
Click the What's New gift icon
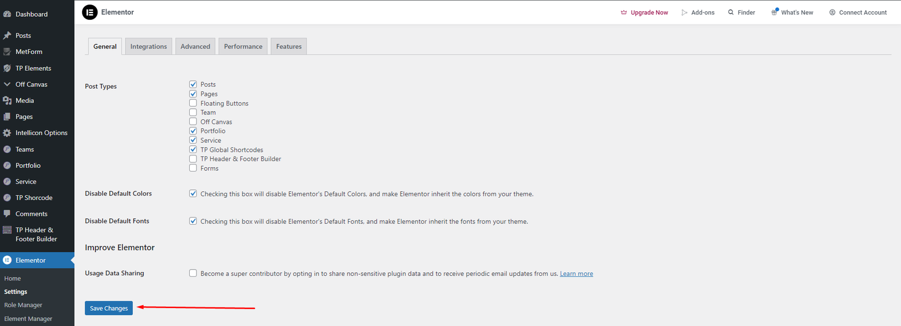(775, 12)
